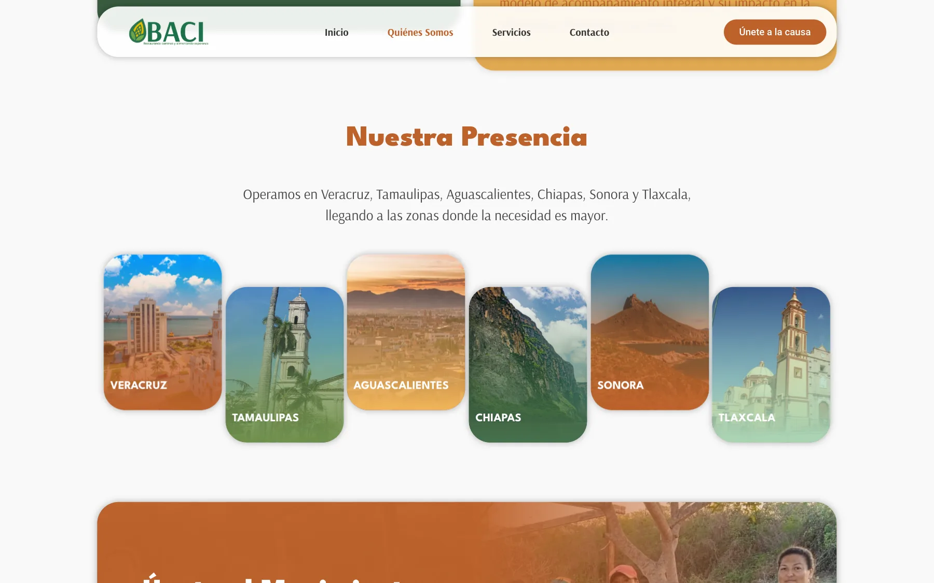Navigate to Servicios
The width and height of the screenshot is (934, 583).
[x=511, y=32]
